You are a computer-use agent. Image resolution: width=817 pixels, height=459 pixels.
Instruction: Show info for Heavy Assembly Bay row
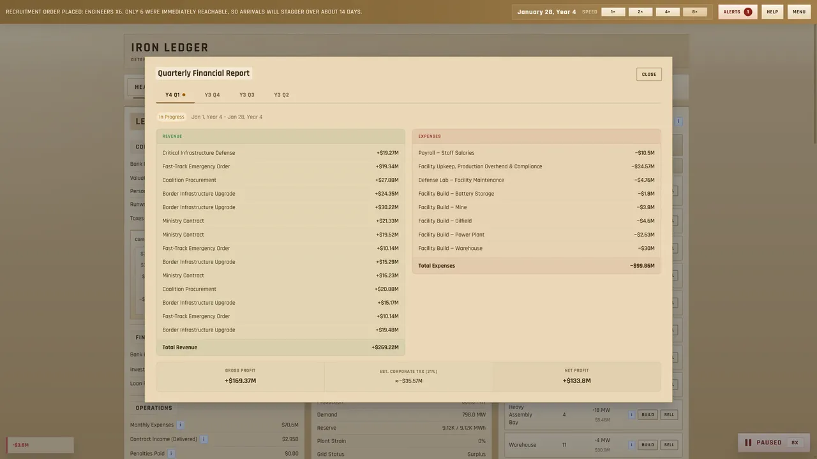pyautogui.click(x=631, y=414)
